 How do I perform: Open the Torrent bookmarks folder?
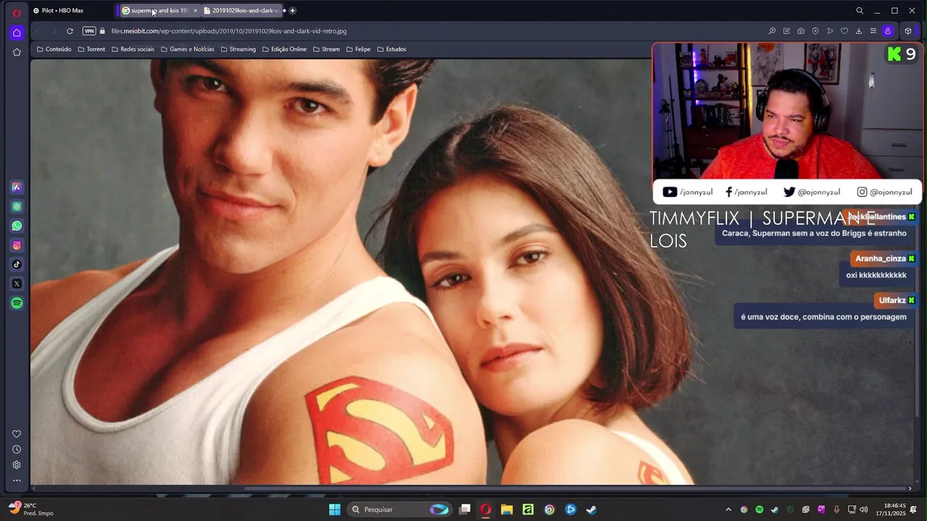click(x=91, y=49)
